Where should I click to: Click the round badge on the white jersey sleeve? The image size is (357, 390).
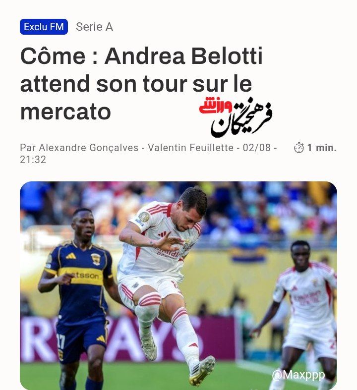click(144, 217)
